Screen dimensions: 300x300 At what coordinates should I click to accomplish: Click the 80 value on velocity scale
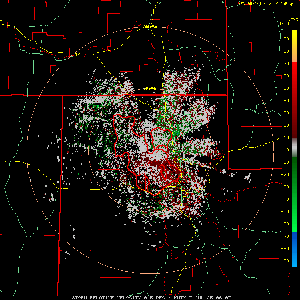coord(286,51)
